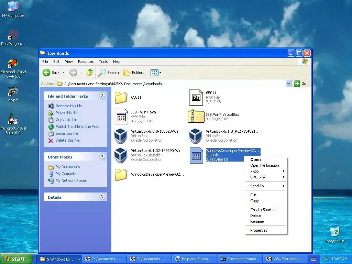This screenshot has width=352, height=264.
Task: Open the Back button history dropdown arrow
Action: [64, 73]
